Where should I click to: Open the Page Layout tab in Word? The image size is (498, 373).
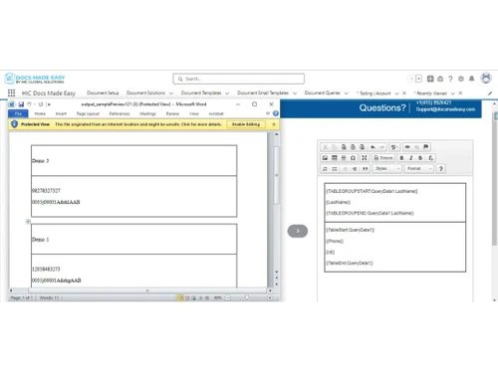click(x=88, y=113)
